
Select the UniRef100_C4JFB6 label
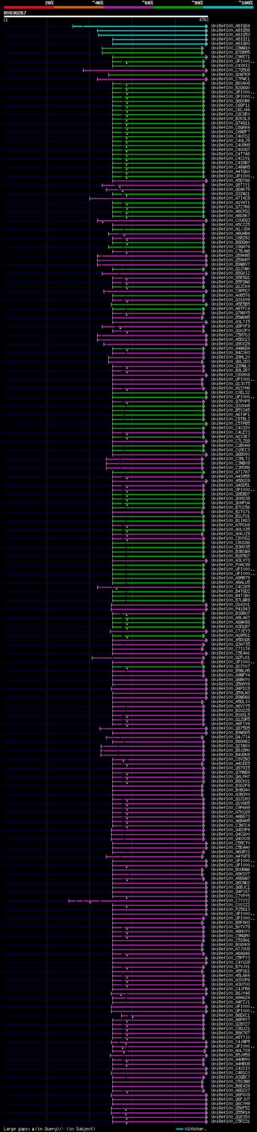pos(230,988)
